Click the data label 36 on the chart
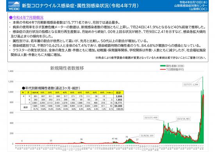 coord(81,139)
